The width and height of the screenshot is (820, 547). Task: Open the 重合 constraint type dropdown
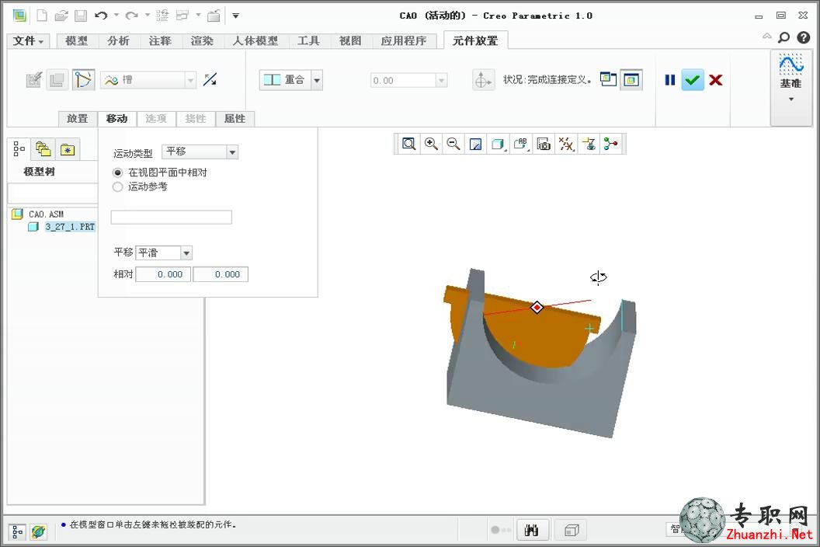coord(317,80)
